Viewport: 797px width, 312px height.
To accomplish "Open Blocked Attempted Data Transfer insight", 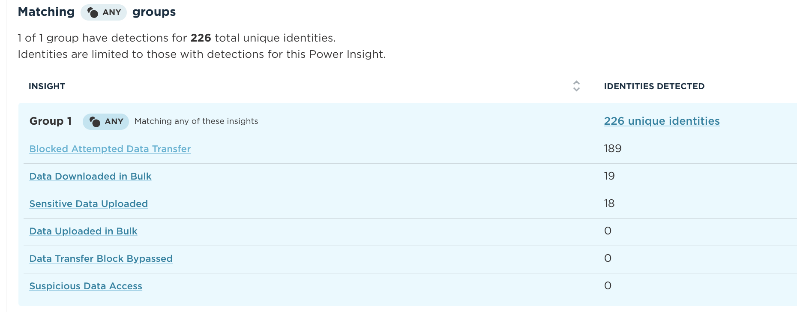I will [110, 149].
